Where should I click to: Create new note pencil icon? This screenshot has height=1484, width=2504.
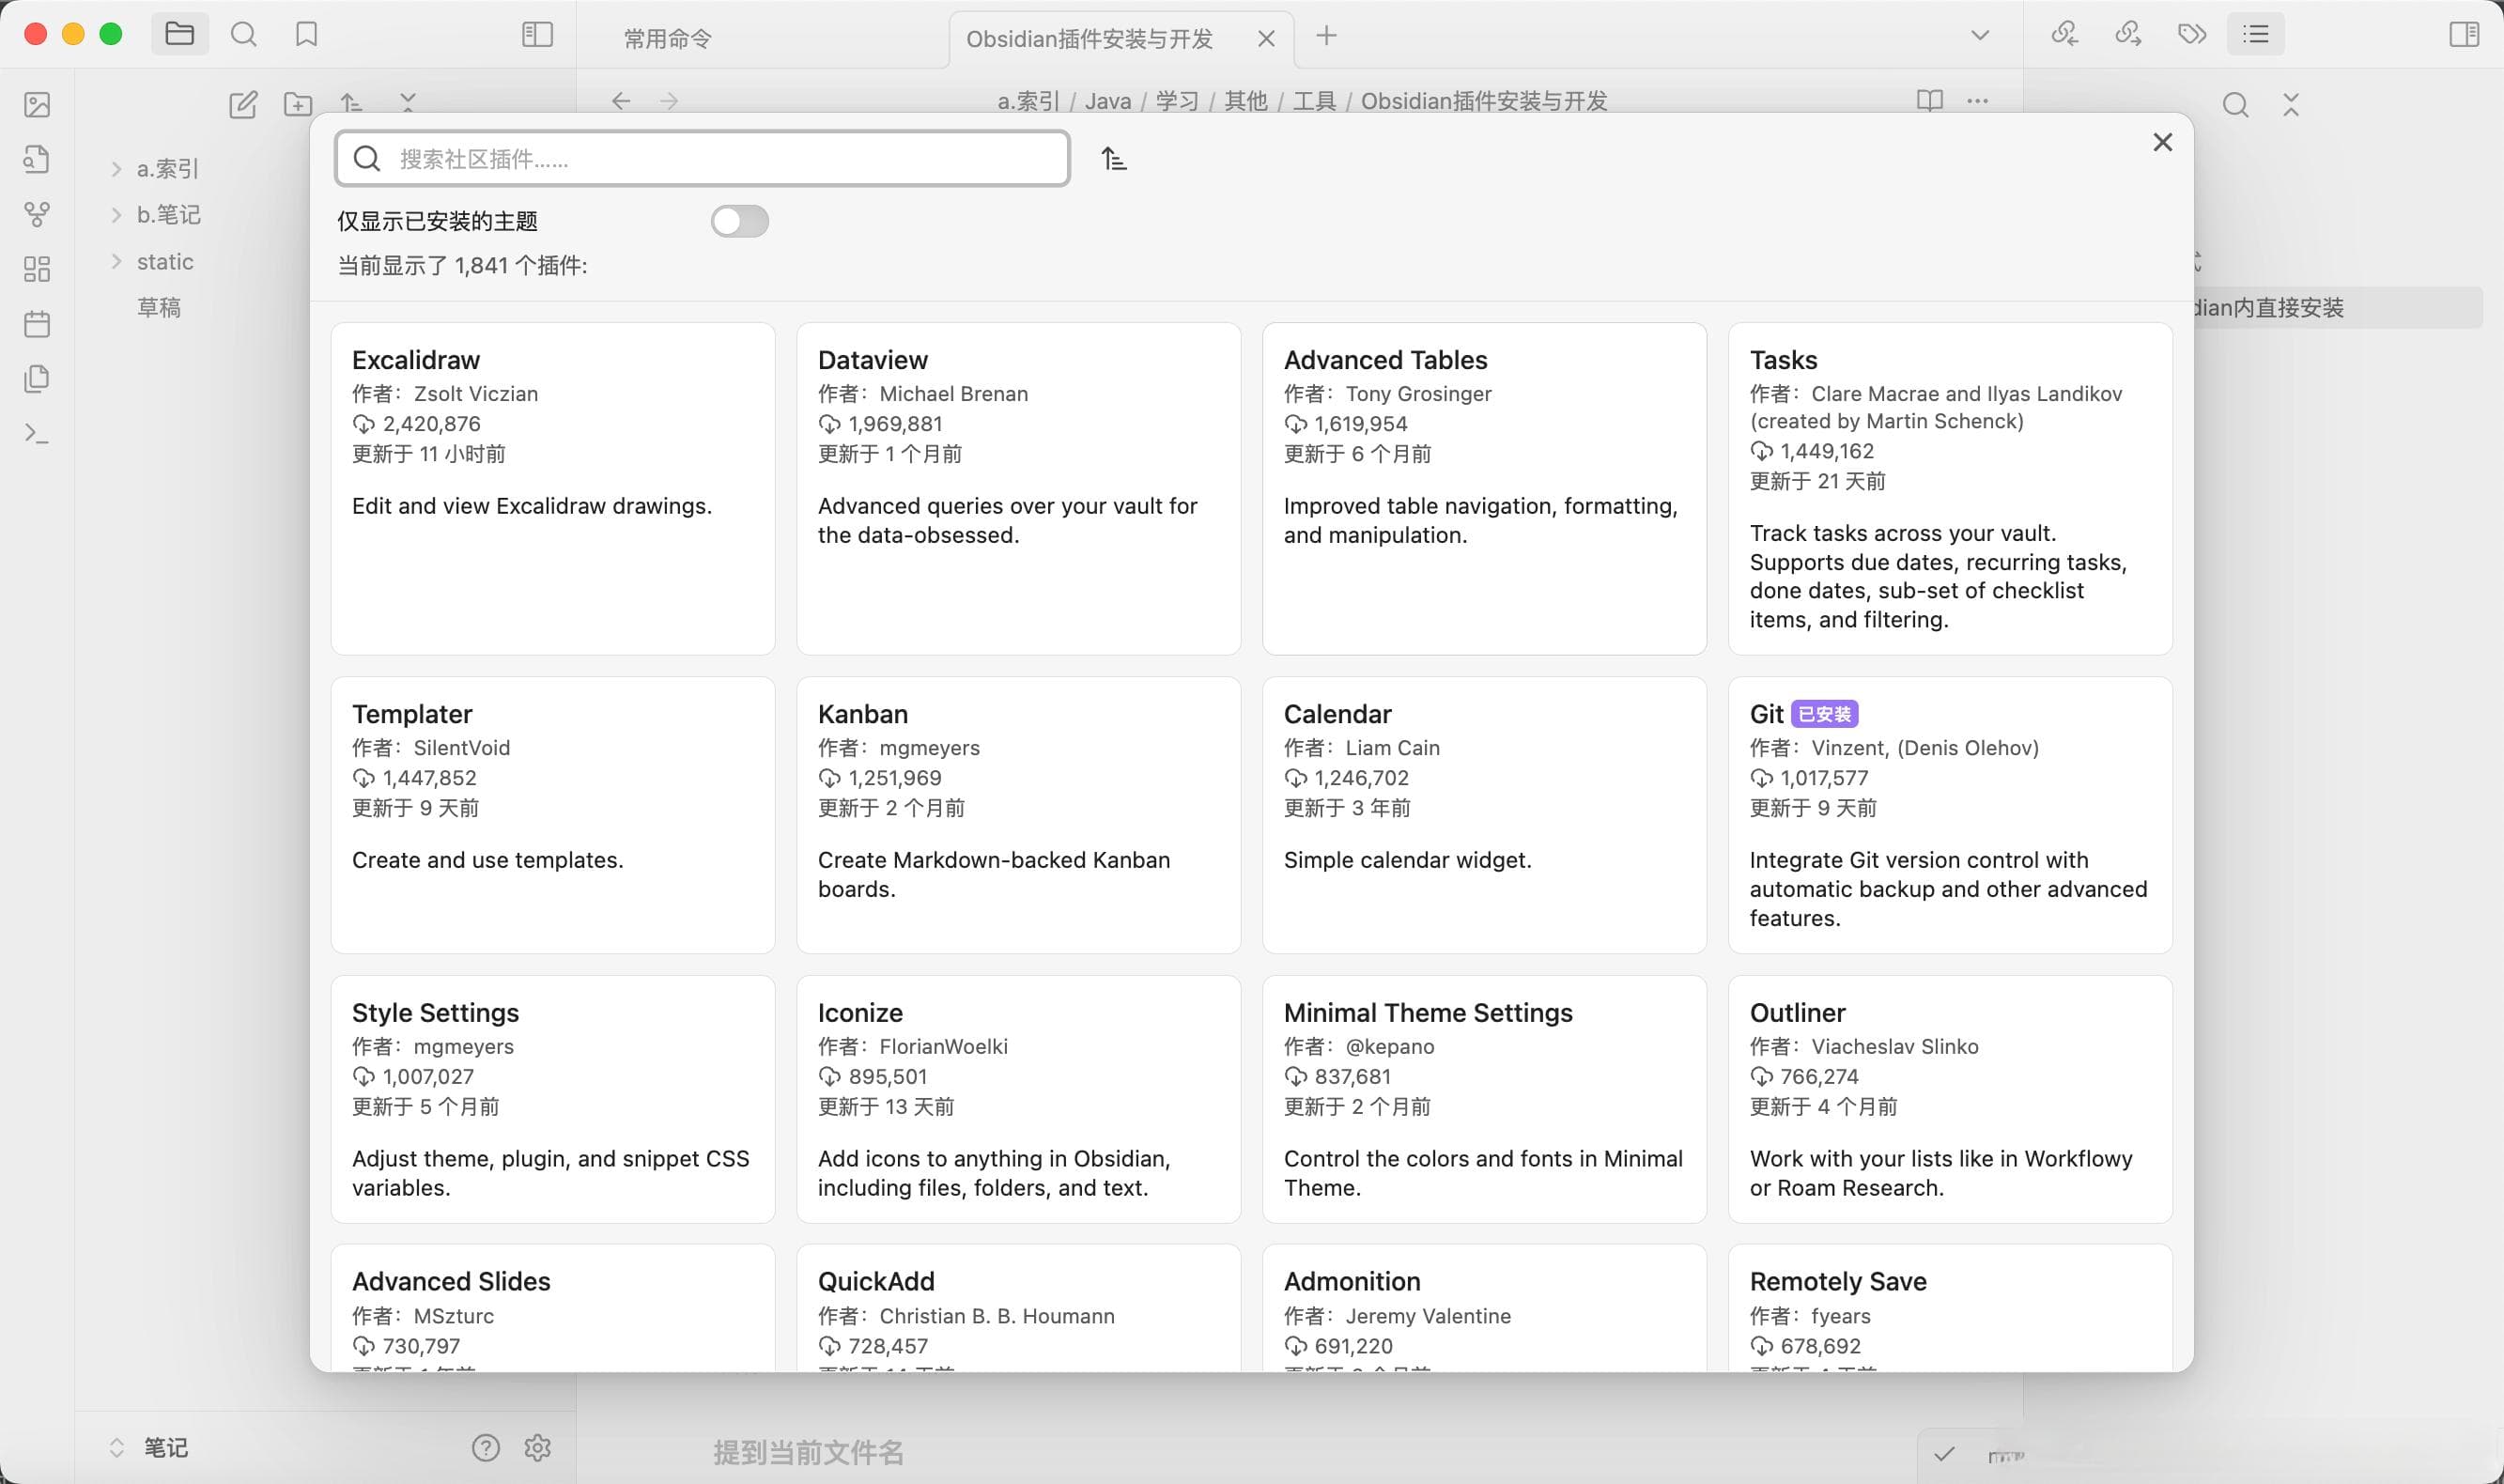coord(243,104)
